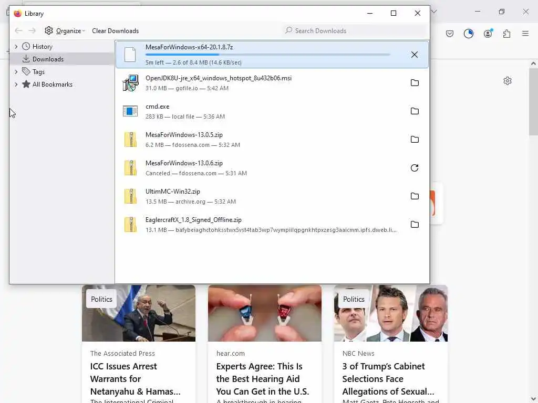The width and height of the screenshot is (538, 403).
Task: Open the Firefox hamburger application menu
Action: [525, 34]
